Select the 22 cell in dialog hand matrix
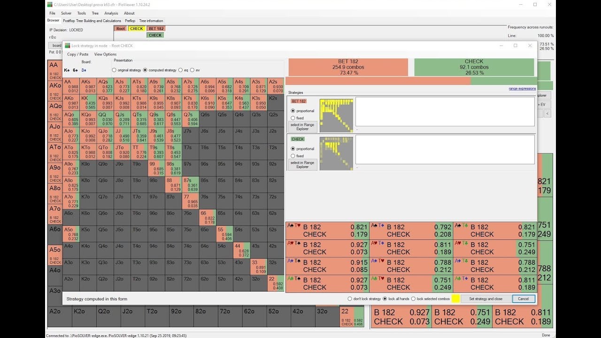The image size is (601, 338). [276, 283]
